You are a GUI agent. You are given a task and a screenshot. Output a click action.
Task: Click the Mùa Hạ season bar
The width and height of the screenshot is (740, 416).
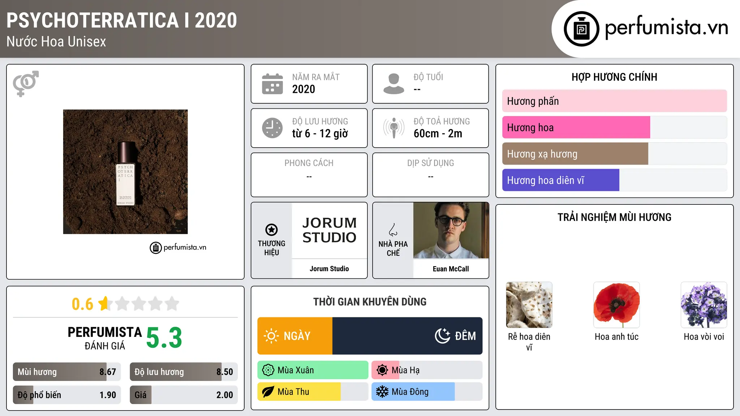pyautogui.click(x=427, y=370)
